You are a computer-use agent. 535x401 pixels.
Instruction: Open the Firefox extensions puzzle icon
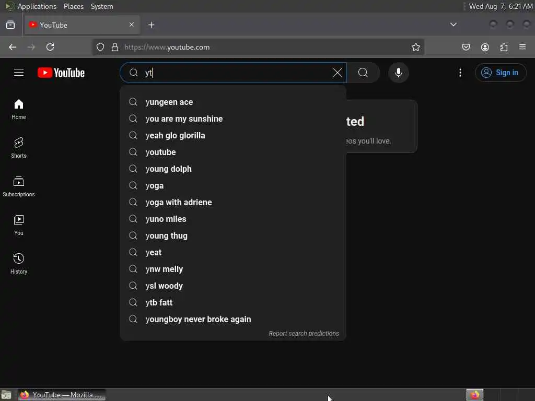click(504, 47)
